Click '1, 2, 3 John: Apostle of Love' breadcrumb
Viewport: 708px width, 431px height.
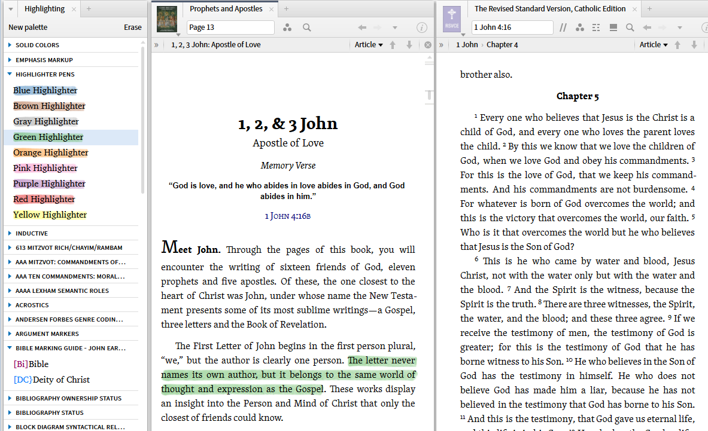216,45
